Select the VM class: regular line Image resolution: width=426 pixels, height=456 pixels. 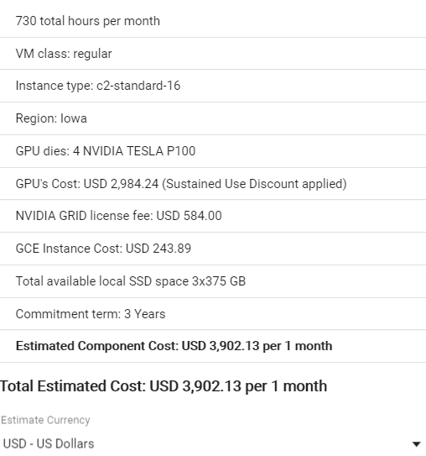point(213,54)
